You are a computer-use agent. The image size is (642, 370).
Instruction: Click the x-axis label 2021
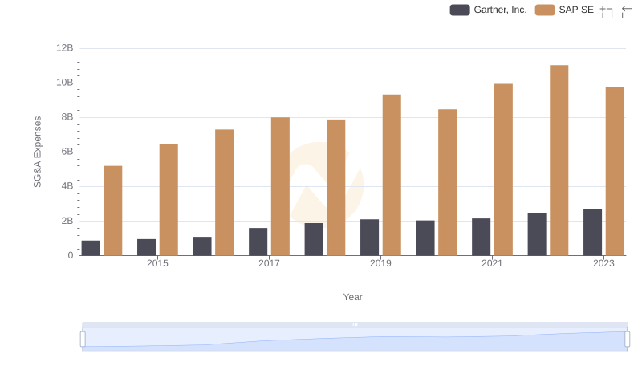point(492,263)
